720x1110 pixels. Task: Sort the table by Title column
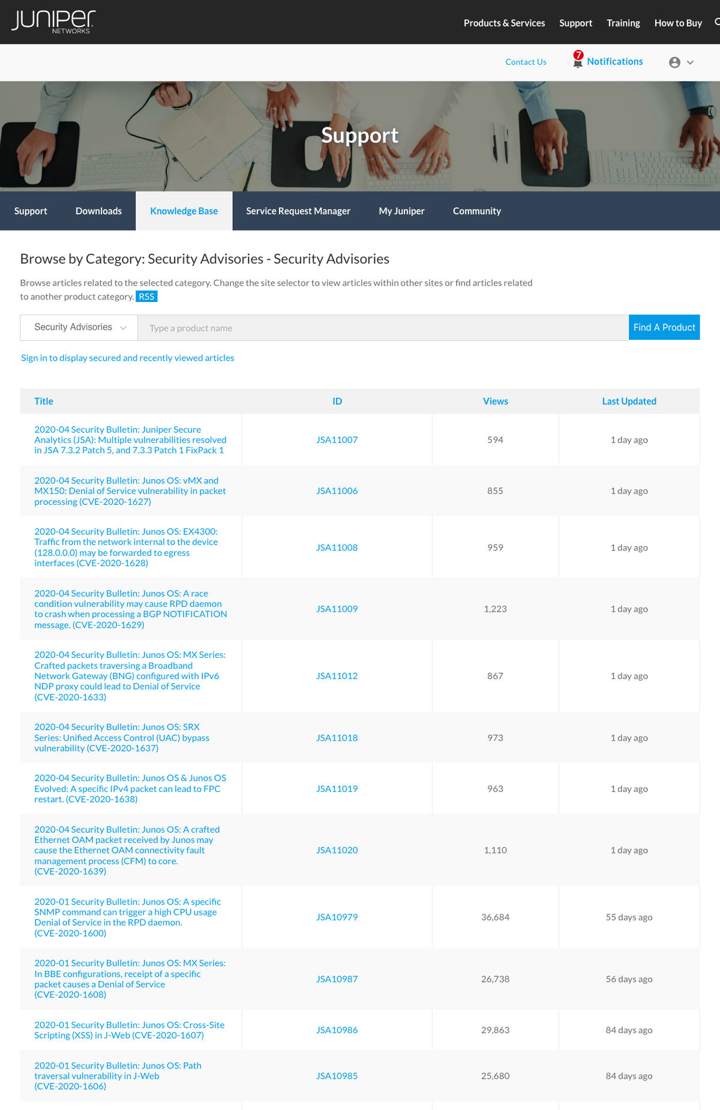43,401
